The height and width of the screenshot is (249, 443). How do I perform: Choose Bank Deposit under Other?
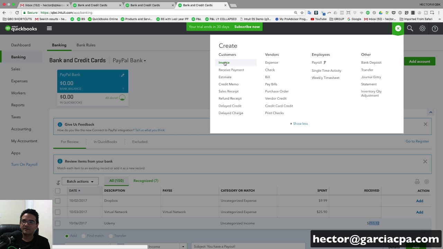pos(371,63)
